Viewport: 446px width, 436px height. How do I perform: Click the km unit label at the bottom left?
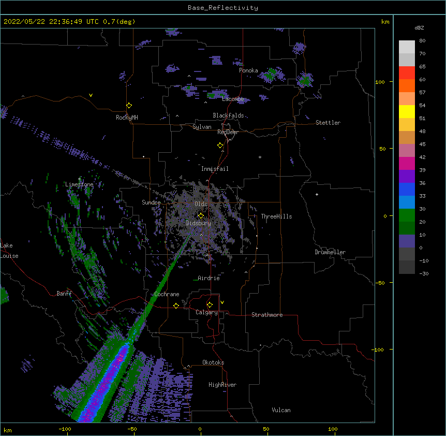(x=8, y=430)
